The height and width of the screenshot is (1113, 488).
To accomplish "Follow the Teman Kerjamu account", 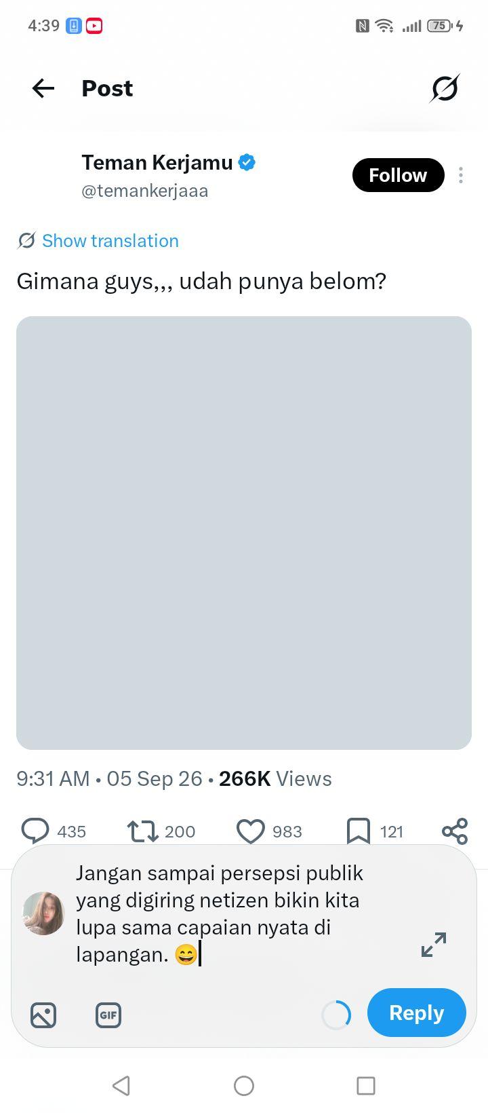I will [x=398, y=175].
